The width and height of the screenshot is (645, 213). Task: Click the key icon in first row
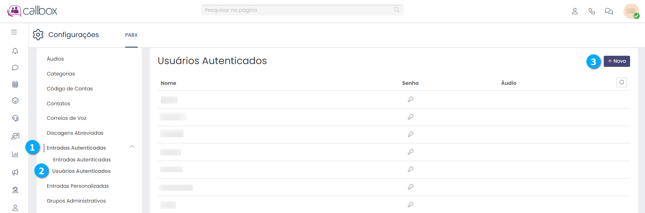click(x=410, y=99)
